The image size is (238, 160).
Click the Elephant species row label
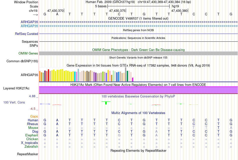click(32, 135)
